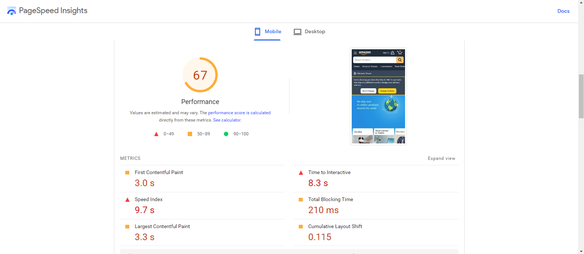Viewport: 584px width, 254px height.
Task: Click the Total Blocking Time label
Action: 331,199
